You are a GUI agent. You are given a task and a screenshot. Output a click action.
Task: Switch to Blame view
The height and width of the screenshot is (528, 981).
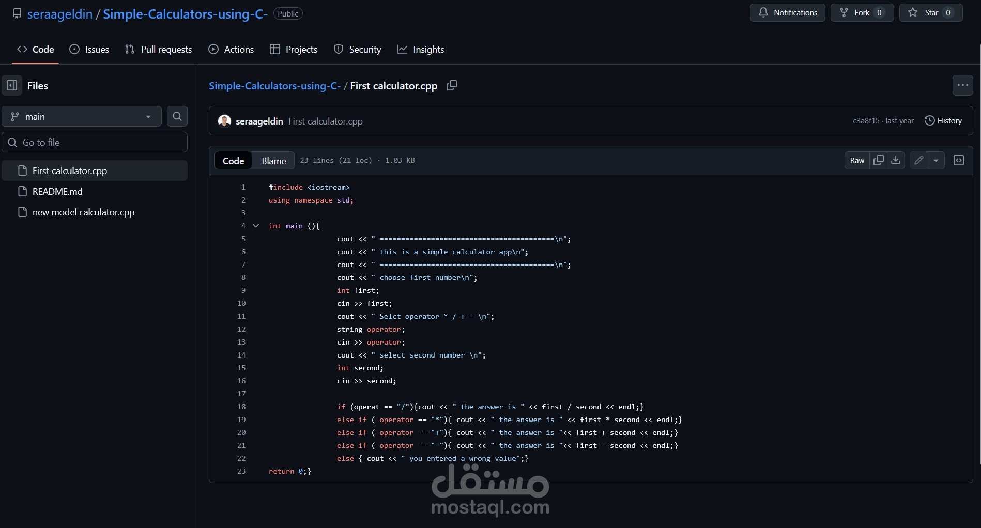point(274,161)
